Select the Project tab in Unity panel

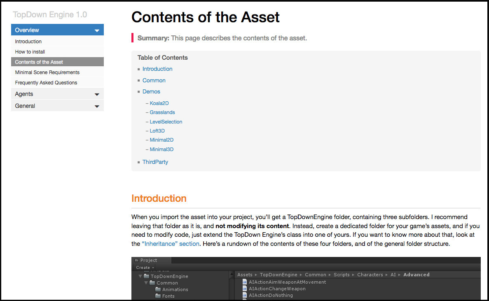(152, 260)
